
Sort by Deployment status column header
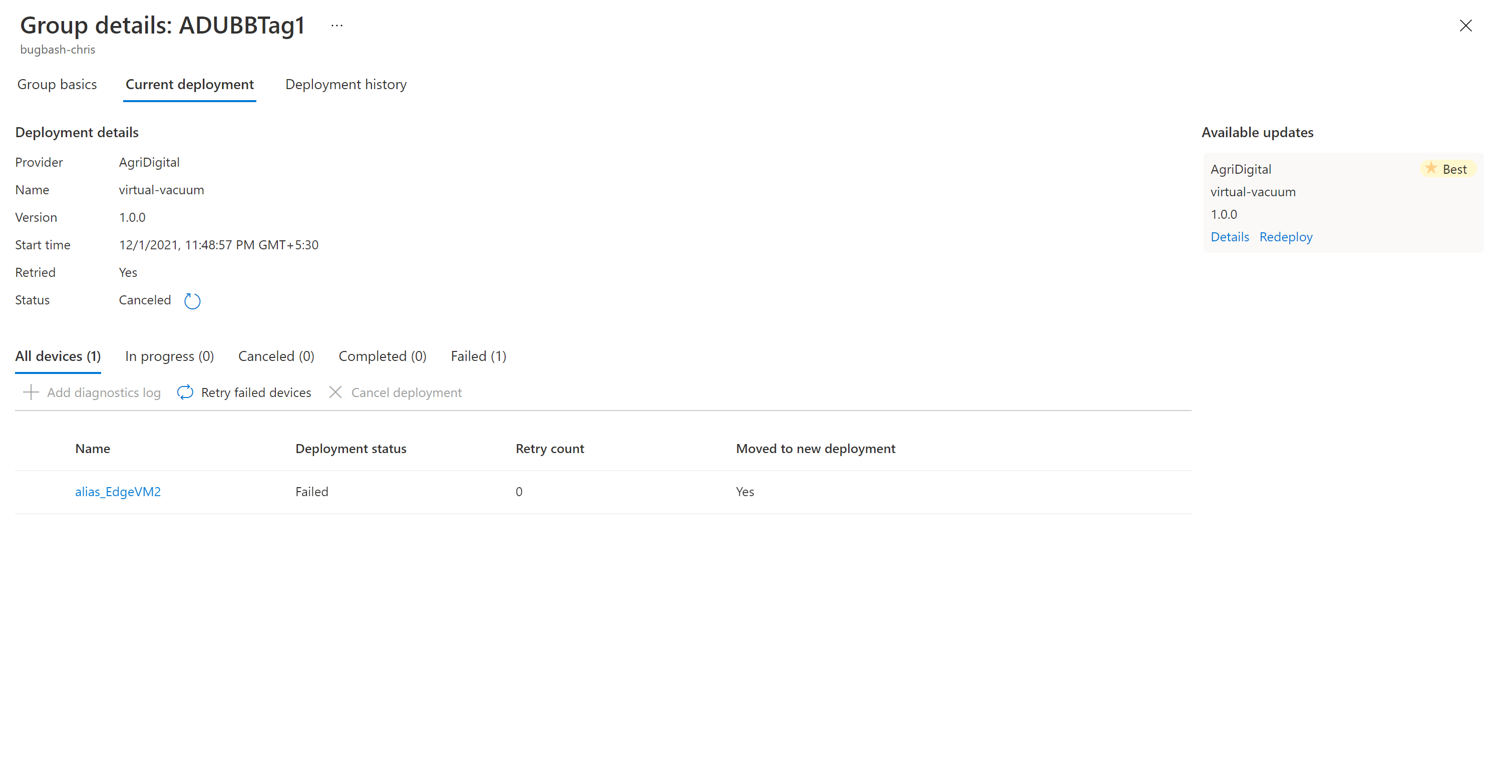350,449
